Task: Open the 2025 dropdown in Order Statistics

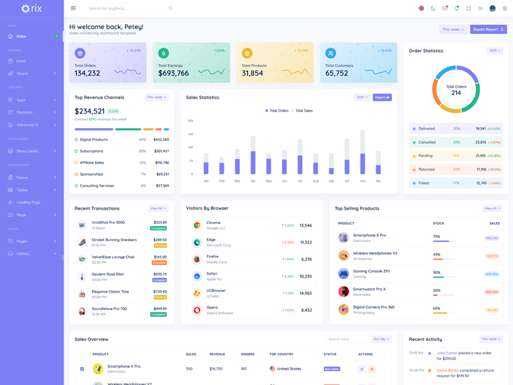Action: coord(494,51)
